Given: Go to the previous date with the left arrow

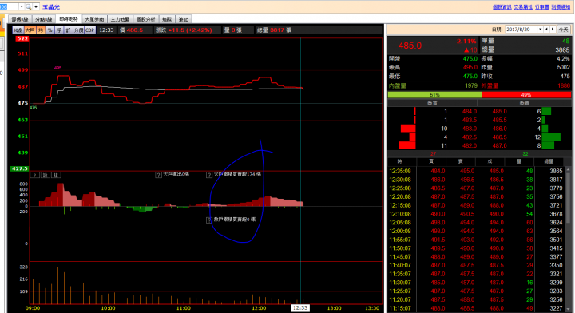Looking at the screenshot, I should click(x=546, y=30).
